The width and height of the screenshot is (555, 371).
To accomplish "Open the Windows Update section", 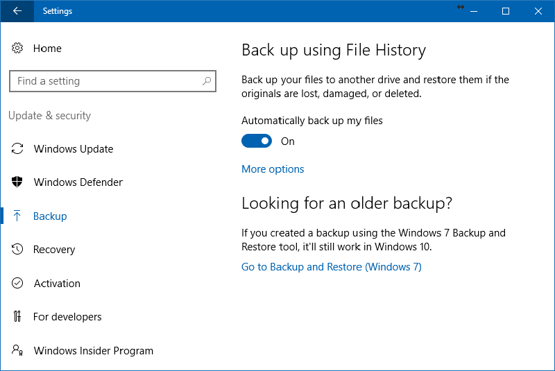I will (74, 149).
